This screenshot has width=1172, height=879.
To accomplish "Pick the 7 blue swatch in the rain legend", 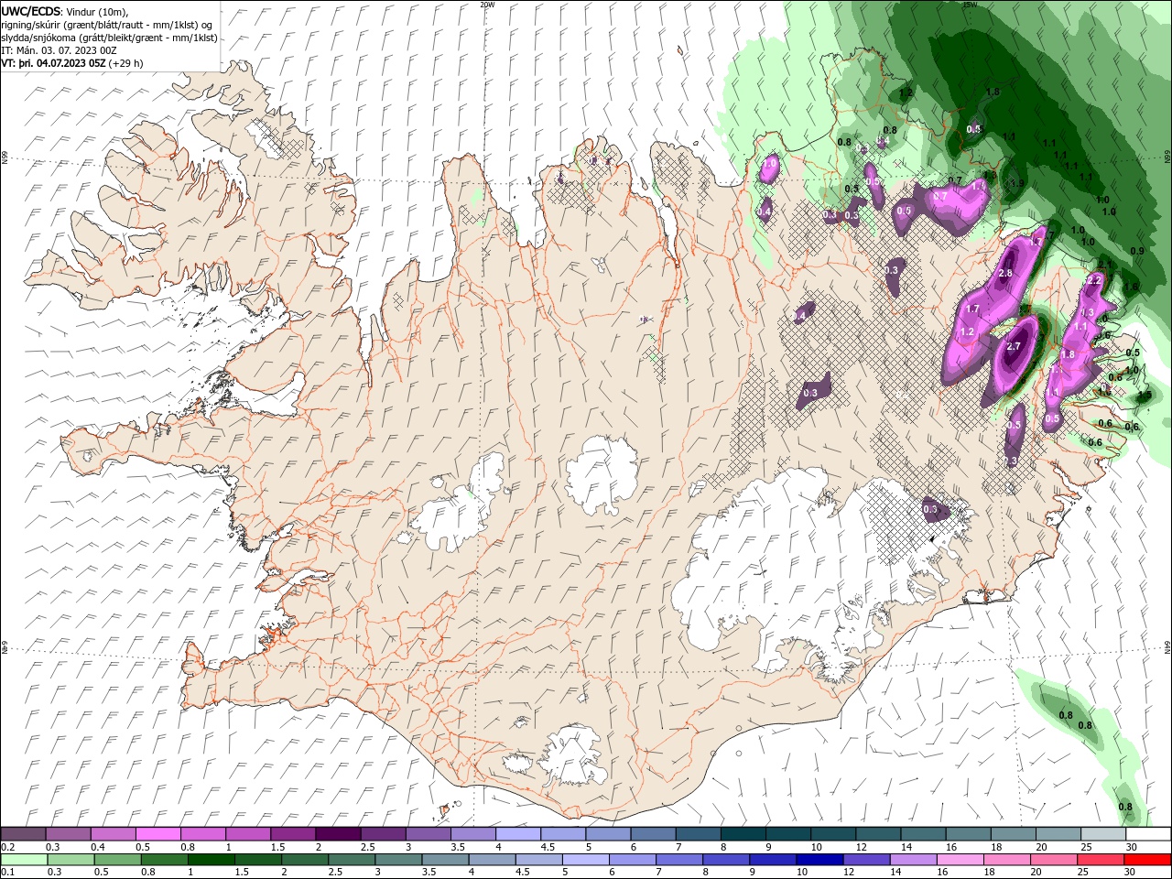I will tap(678, 860).
